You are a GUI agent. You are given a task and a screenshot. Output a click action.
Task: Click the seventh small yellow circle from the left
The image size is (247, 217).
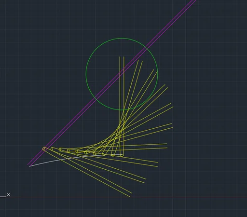(x=95, y=154)
